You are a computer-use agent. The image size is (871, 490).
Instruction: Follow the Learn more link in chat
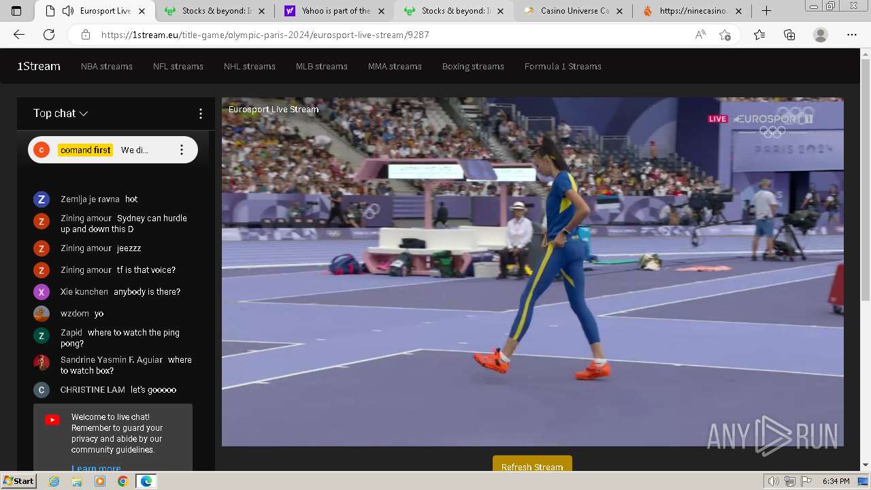click(x=96, y=468)
